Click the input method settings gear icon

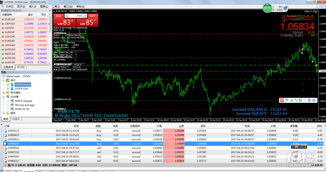[x=314, y=100]
